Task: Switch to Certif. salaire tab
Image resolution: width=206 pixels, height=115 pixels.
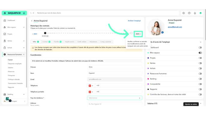Action: pyautogui.click(x=82, y=42)
